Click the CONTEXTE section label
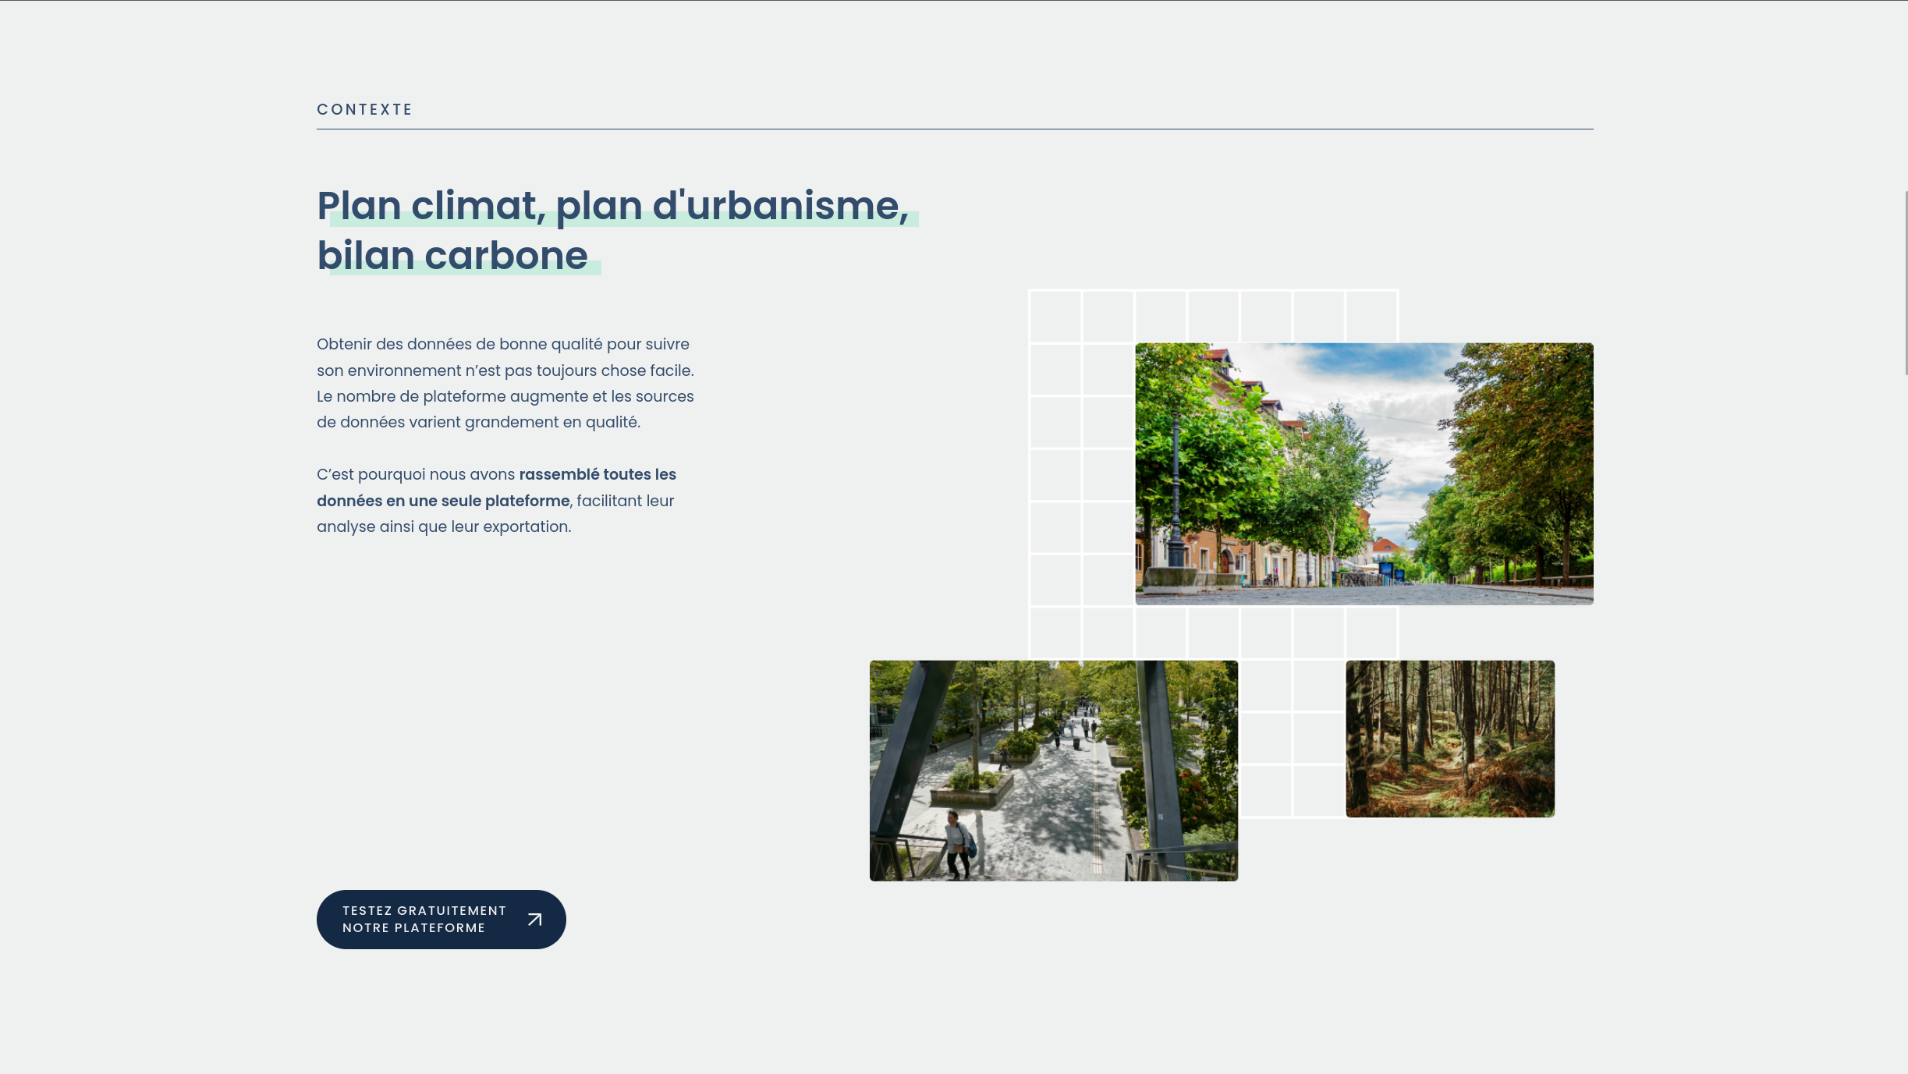This screenshot has height=1074, width=1908. click(364, 110)
